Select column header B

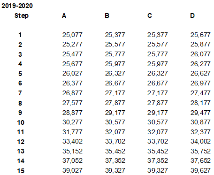tap(107, 15)
